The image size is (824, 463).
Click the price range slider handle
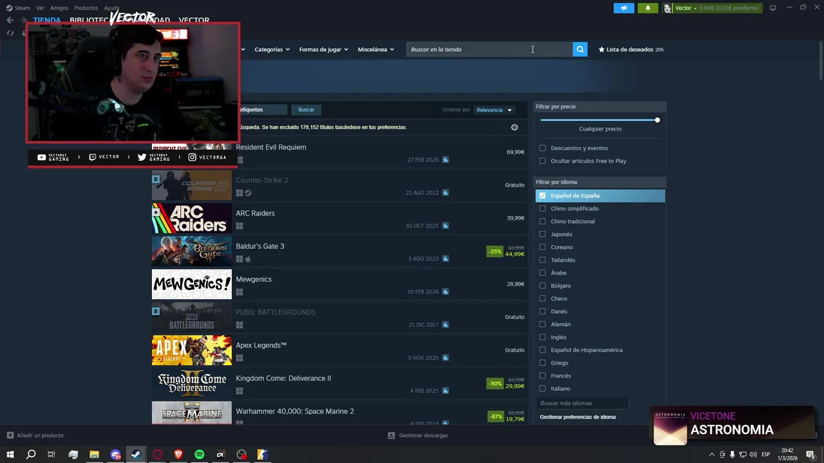657,120
